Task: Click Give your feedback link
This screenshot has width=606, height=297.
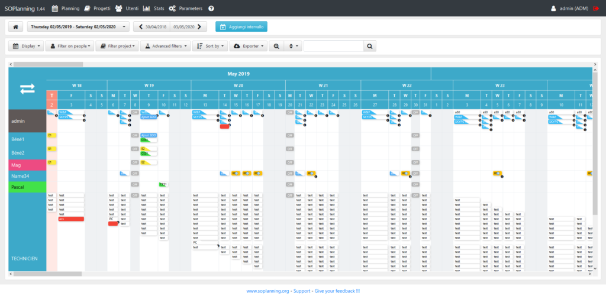Action: (x=337, y=291)
